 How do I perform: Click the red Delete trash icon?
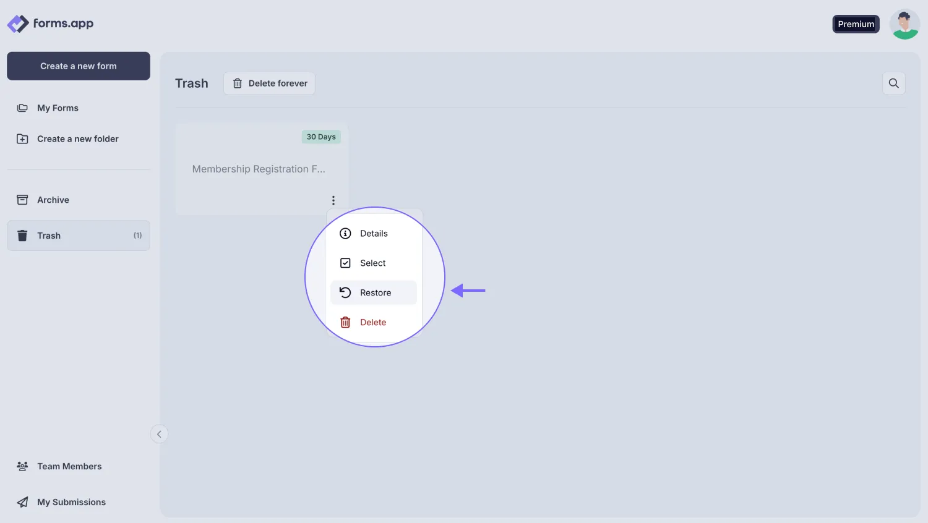(345, 321)
